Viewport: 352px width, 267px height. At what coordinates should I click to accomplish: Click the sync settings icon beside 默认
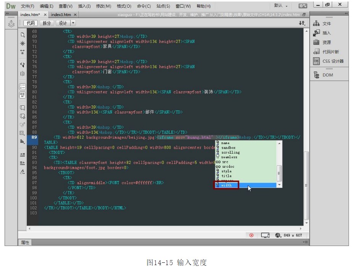click(x=302, y=6)
